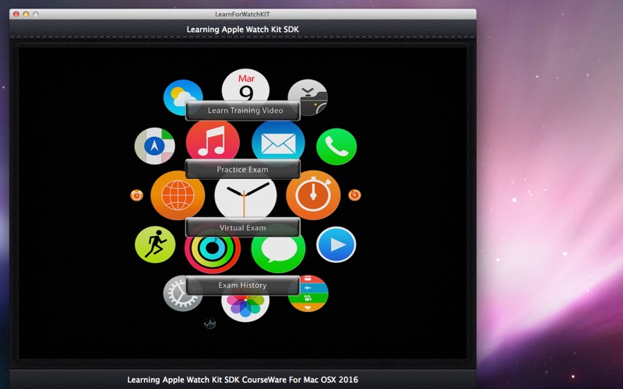Open the Workout running figure icon

coord(155,244)
